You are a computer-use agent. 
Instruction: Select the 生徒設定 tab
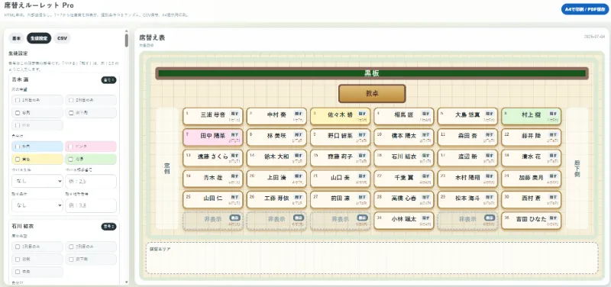(x=39, y=38)
